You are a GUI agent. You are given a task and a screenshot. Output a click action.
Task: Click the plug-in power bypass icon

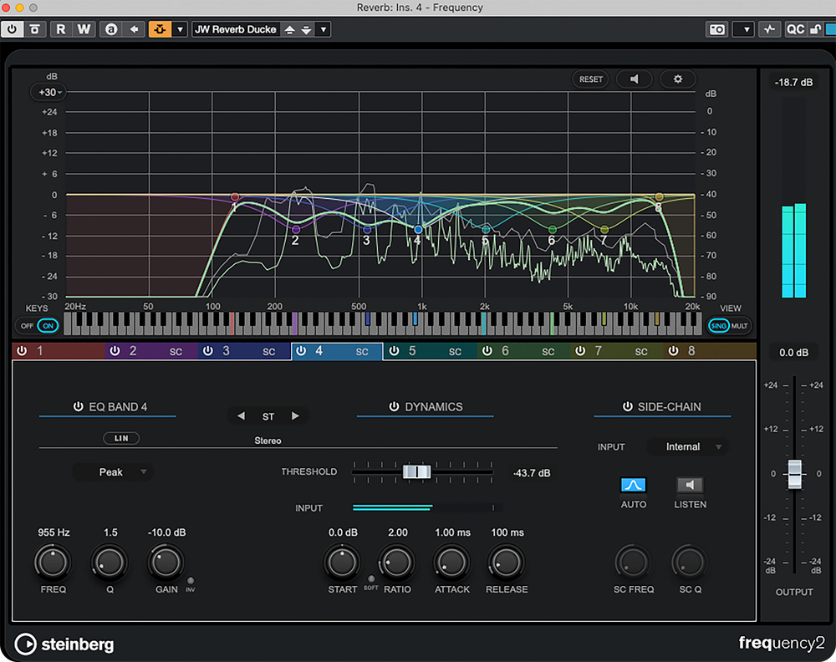click(x=13, y=29)
